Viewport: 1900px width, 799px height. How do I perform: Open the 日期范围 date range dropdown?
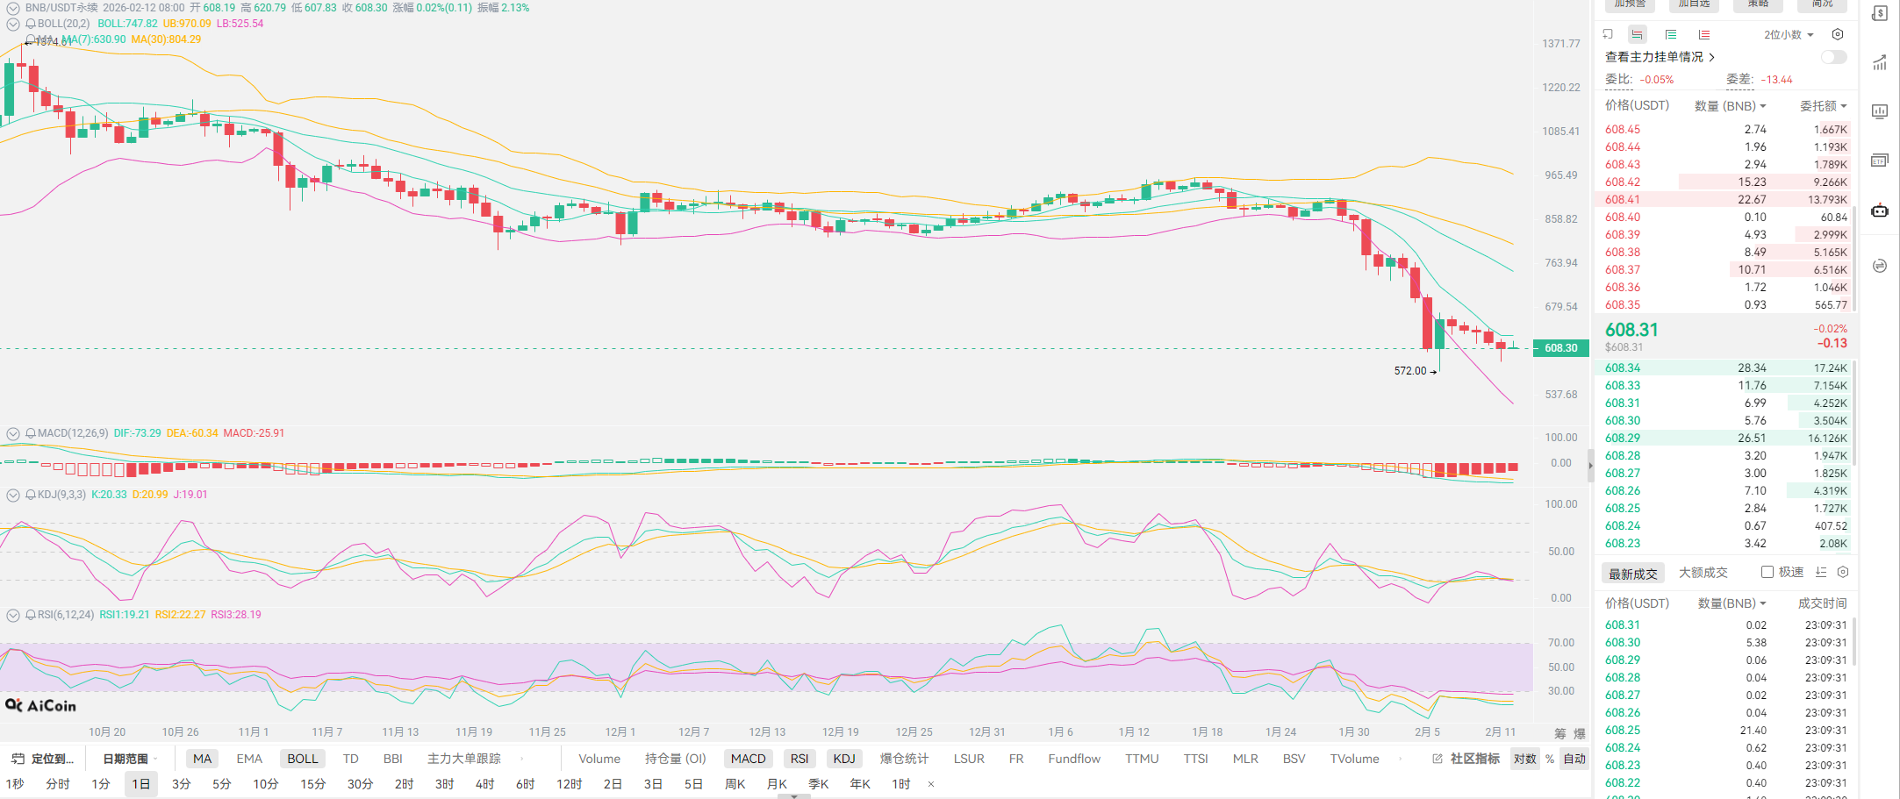tap(130, 759)
